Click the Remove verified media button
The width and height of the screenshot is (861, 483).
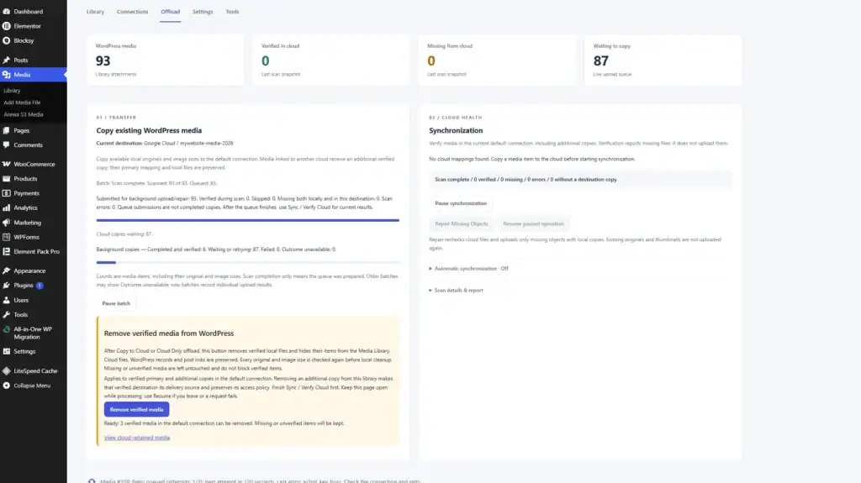tap(137, 409)
